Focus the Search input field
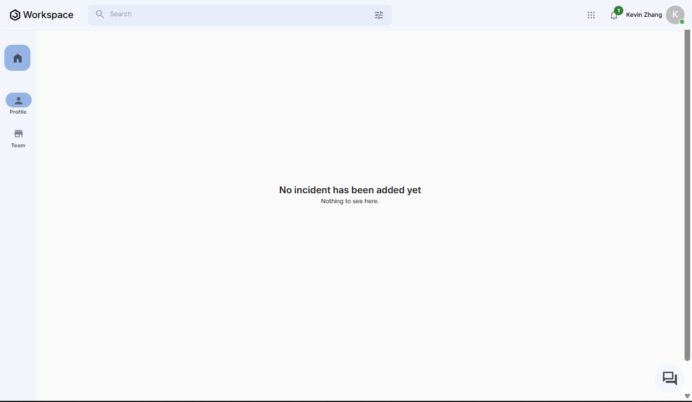Viewport: 692px width, 402px height. [236, 14]
